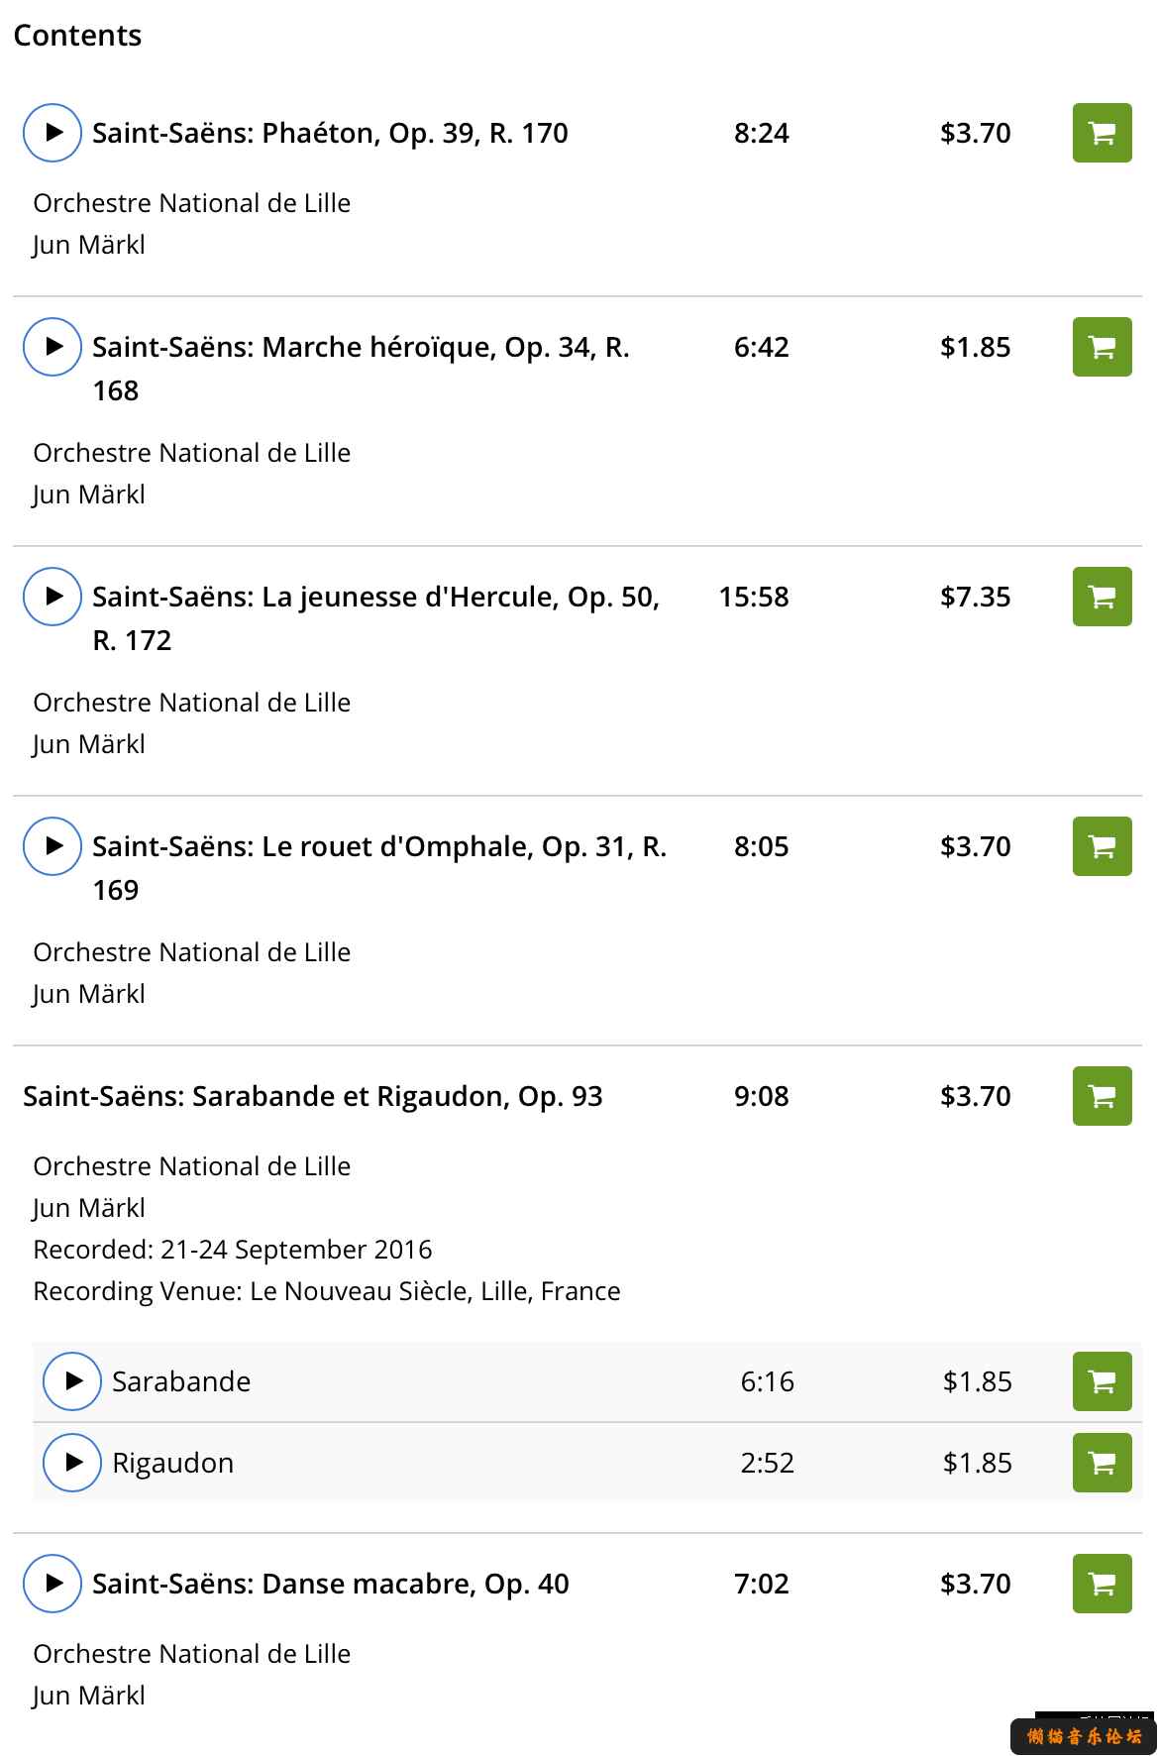Add La jeunesse d'Hercule to cart
The image size is (1159, 1756).
pos(1103,597)
